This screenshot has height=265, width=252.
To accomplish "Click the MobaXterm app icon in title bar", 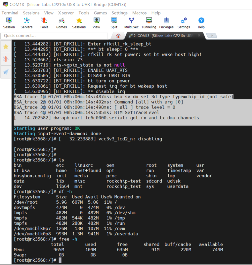I will pos(5,4).
